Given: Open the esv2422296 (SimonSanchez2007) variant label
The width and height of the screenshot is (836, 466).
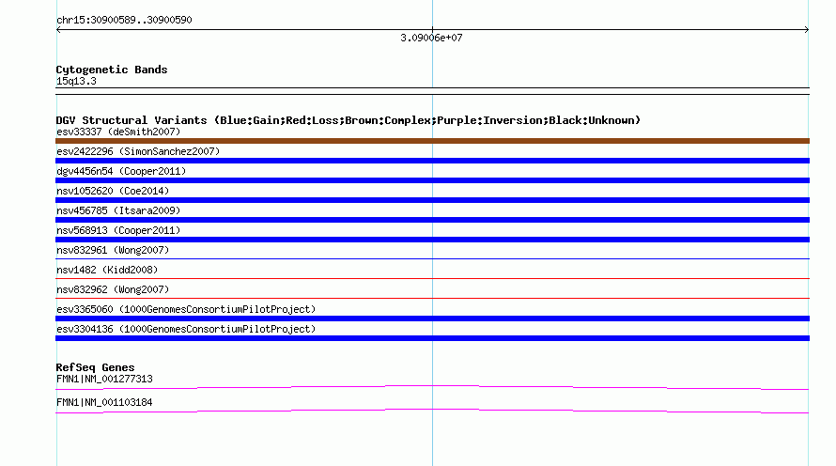Looking at the screenshot, I should (x=138, y=151).
